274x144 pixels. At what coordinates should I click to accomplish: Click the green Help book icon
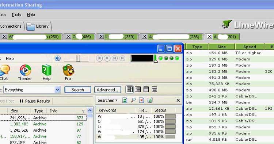click(x=47, y=70)
